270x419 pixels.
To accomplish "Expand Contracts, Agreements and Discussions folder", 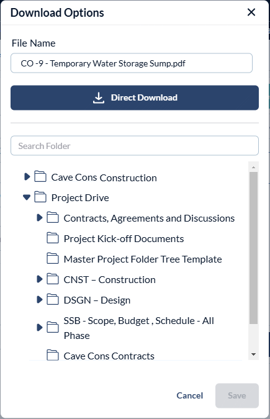I will pos(40,217).
